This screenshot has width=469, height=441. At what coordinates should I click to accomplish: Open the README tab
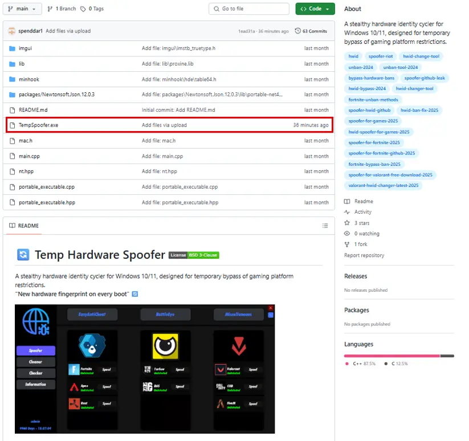tap(24, 226)
